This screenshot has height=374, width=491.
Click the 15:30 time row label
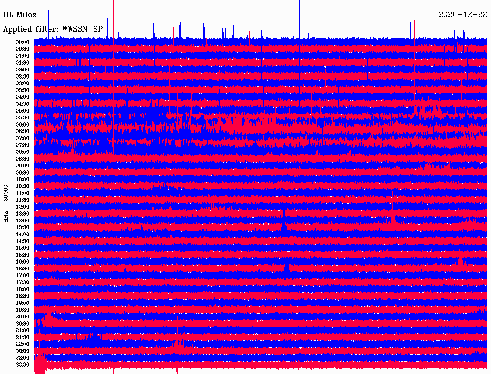[x=23, y=255]
